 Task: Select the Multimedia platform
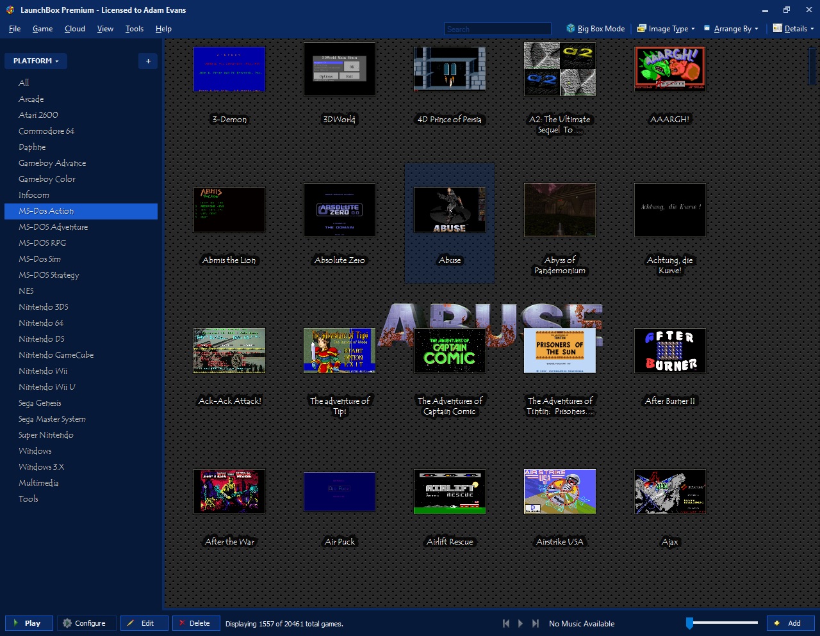81,482
